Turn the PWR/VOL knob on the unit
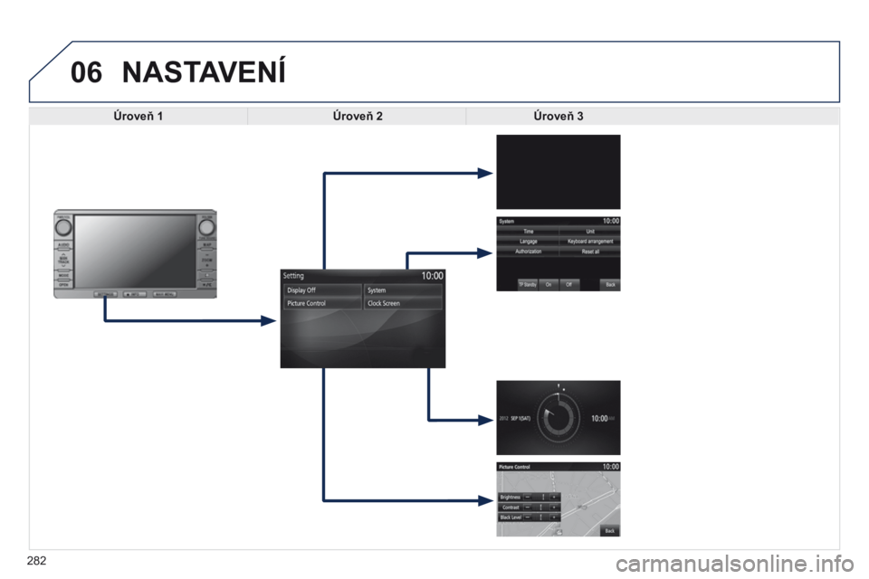 tap(63, 224)
